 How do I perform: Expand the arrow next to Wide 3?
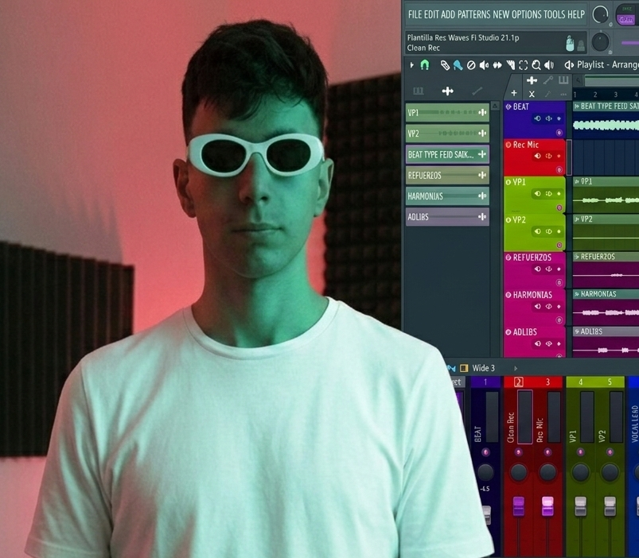tap(515, 368)
